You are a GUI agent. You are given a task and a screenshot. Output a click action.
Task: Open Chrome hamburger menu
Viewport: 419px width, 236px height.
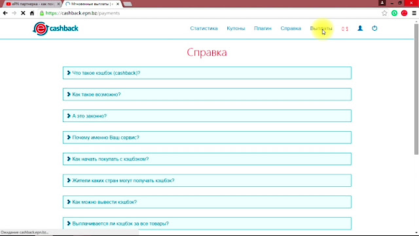pos(414,13)
